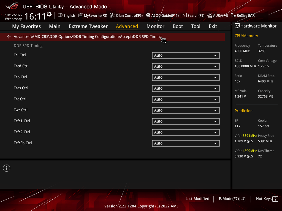Click the English language globe icon
Viewport: 282px width, 211px height.
pos(60,15)
